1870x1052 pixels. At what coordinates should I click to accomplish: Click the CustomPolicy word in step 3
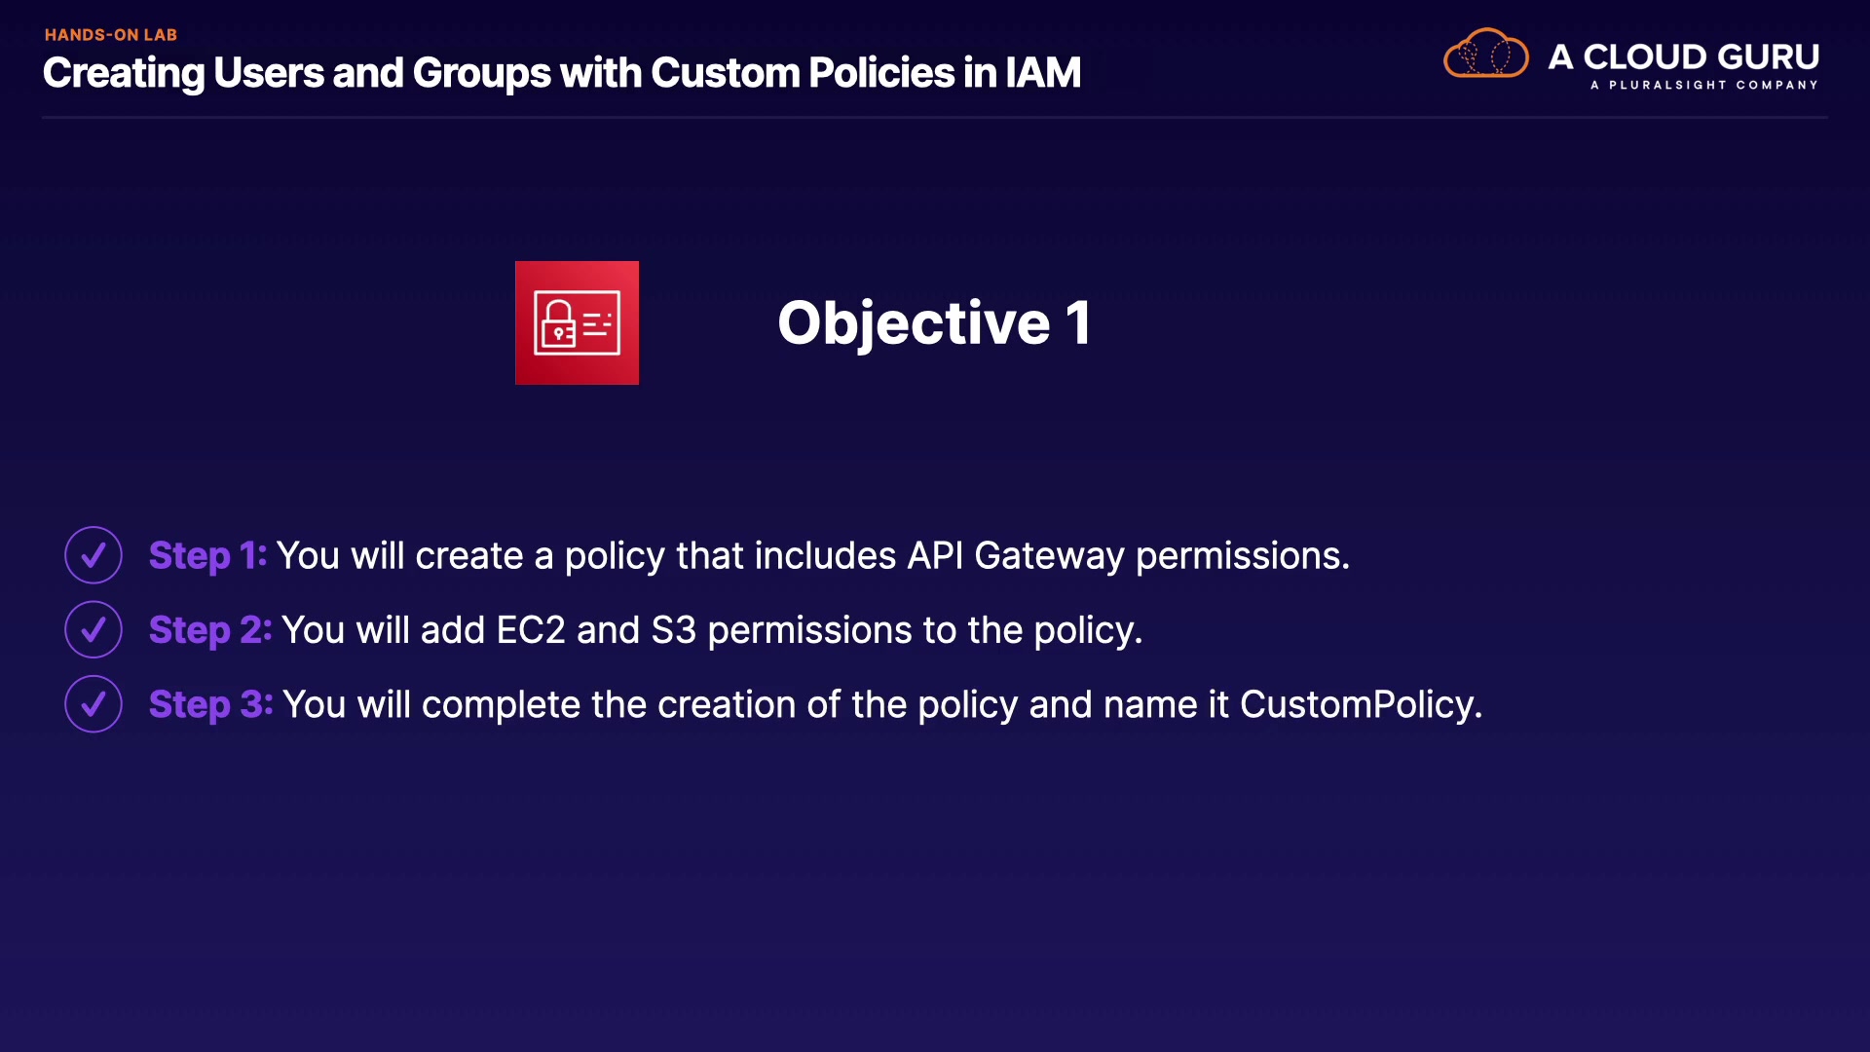[x=1360, y=704]
